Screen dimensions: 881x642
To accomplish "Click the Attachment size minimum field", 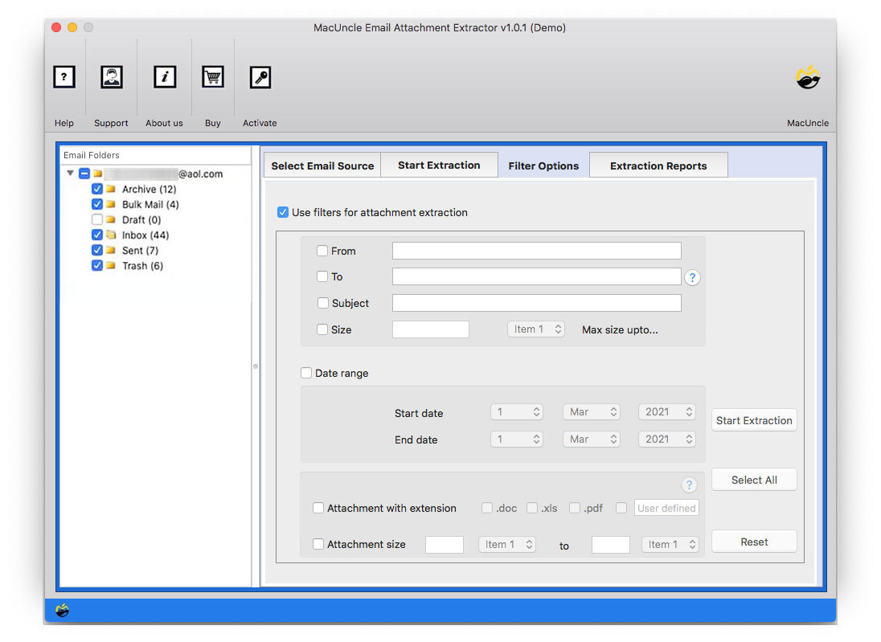I will coord(445,544).
